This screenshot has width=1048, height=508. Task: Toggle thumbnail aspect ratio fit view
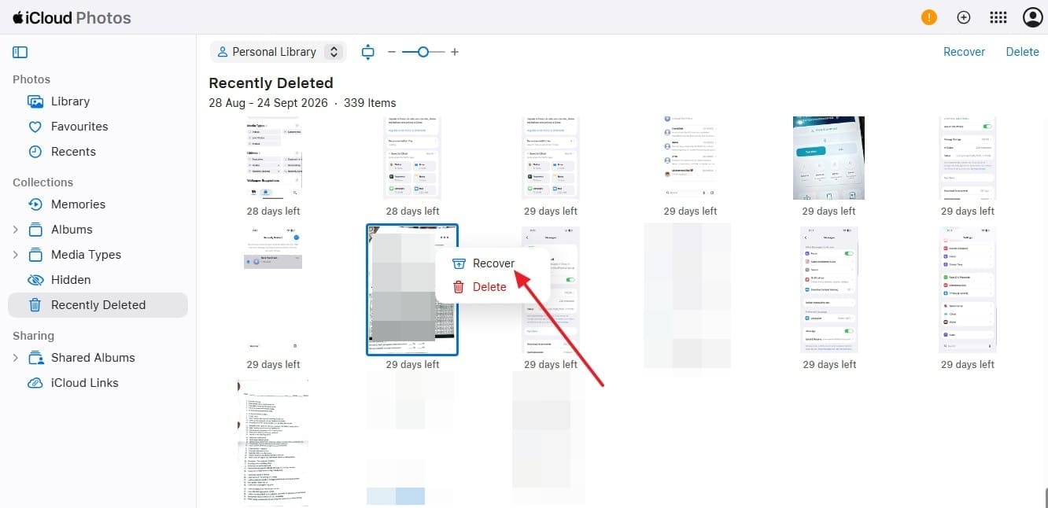(367, 52)
